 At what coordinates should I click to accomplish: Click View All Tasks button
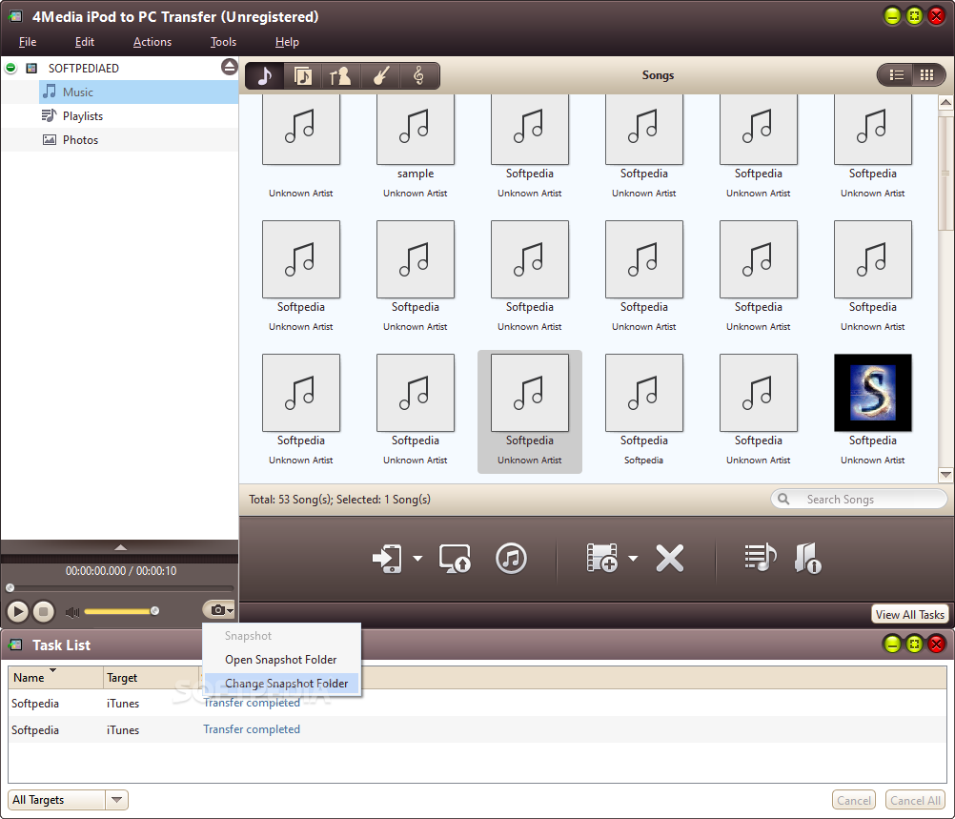click(x=910, y=614)
